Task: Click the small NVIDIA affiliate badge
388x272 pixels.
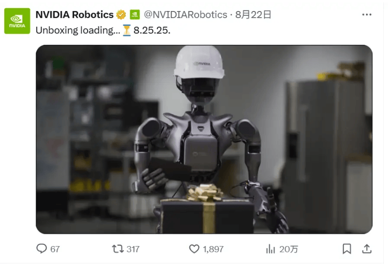Action: [x=135, y=15]
